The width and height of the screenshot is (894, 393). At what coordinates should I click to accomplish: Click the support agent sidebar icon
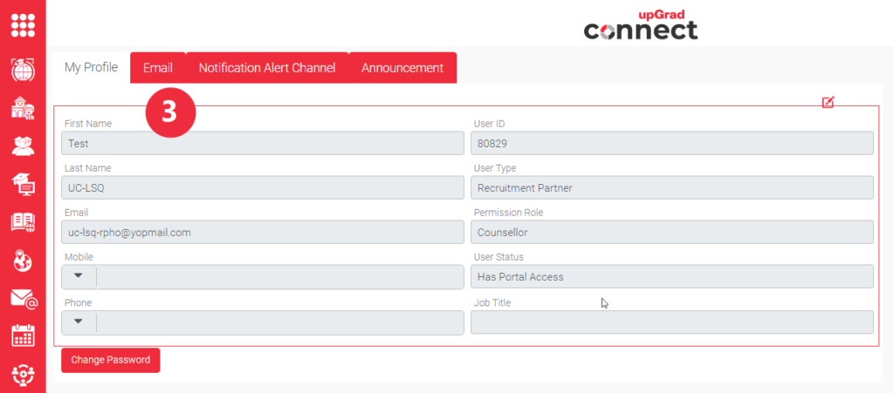coord(23,376)
